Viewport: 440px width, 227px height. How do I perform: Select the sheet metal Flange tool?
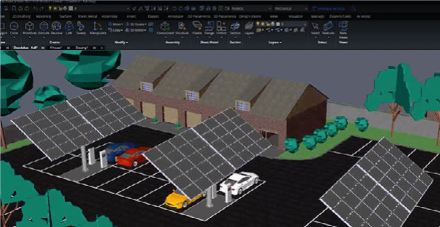(209, 29)
